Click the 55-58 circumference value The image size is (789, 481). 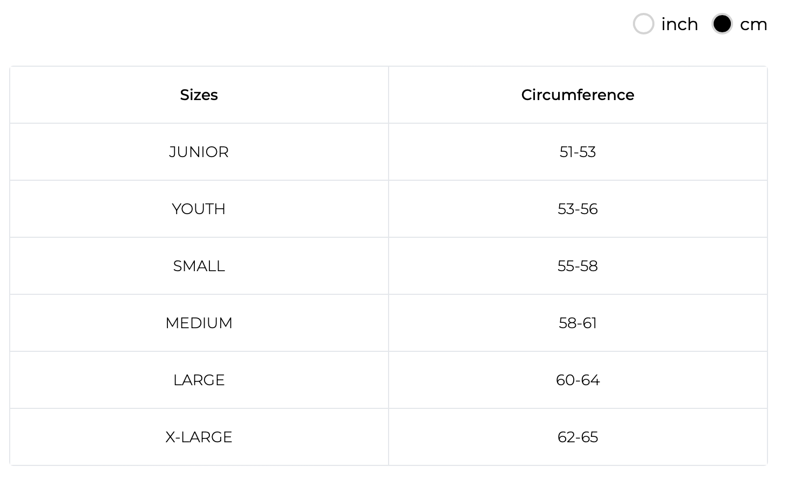577,266
